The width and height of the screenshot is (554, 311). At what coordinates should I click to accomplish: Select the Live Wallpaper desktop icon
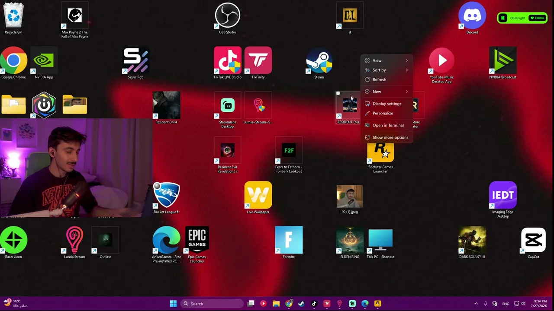click(258, 198)
